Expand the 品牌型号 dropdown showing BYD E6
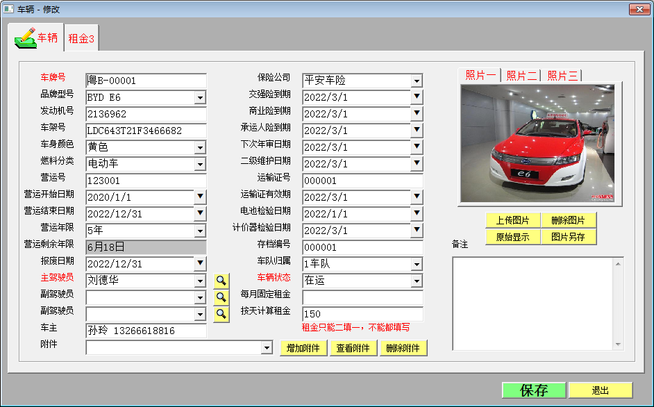This screenshot has height=407, width=654. click(x=200, y=98)
